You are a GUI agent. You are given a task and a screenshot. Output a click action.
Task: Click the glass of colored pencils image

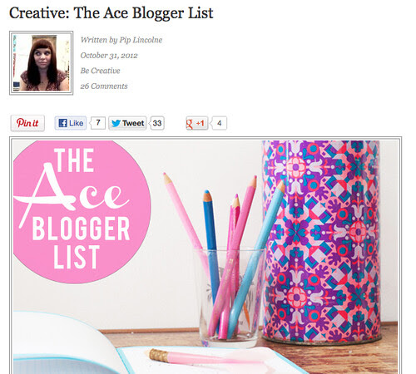point(227,297)
